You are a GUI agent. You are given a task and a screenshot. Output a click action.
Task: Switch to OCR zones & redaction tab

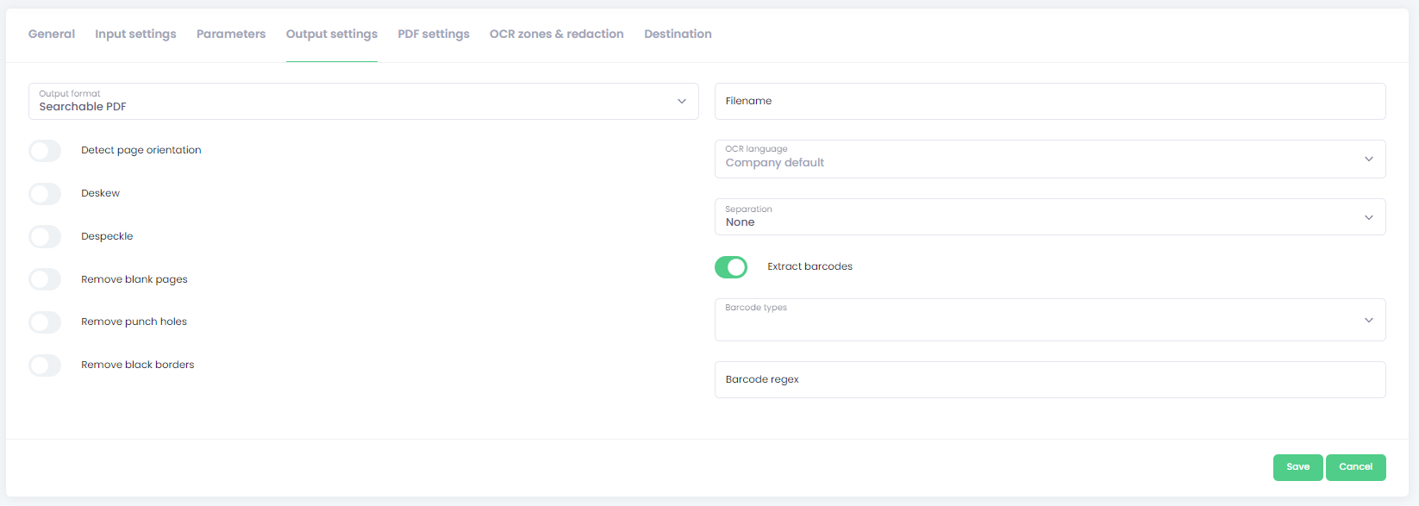coord(557,34)
